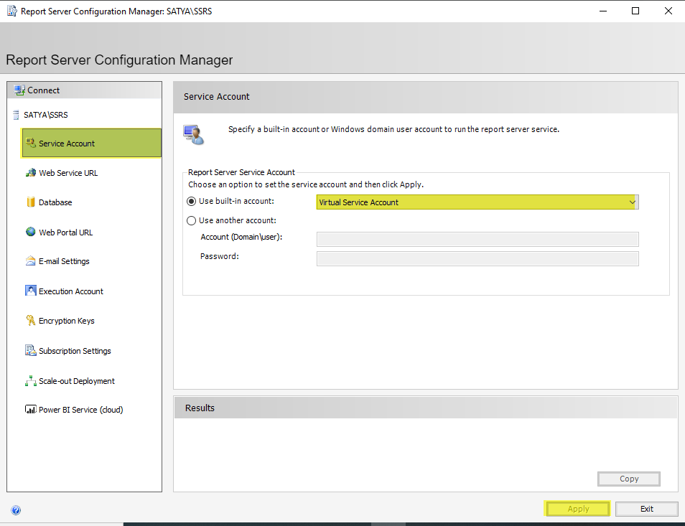Click the Apply button

click(578, 509)
